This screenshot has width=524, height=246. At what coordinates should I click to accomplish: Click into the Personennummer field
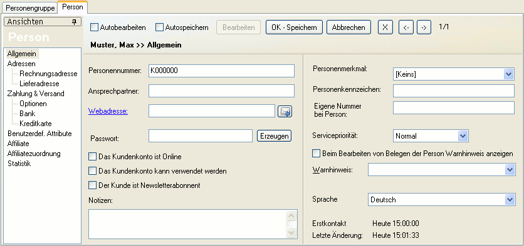tap(221, 71)
